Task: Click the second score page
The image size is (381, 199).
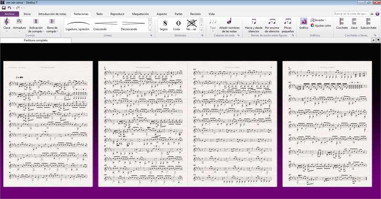Action: click(143, 124)
